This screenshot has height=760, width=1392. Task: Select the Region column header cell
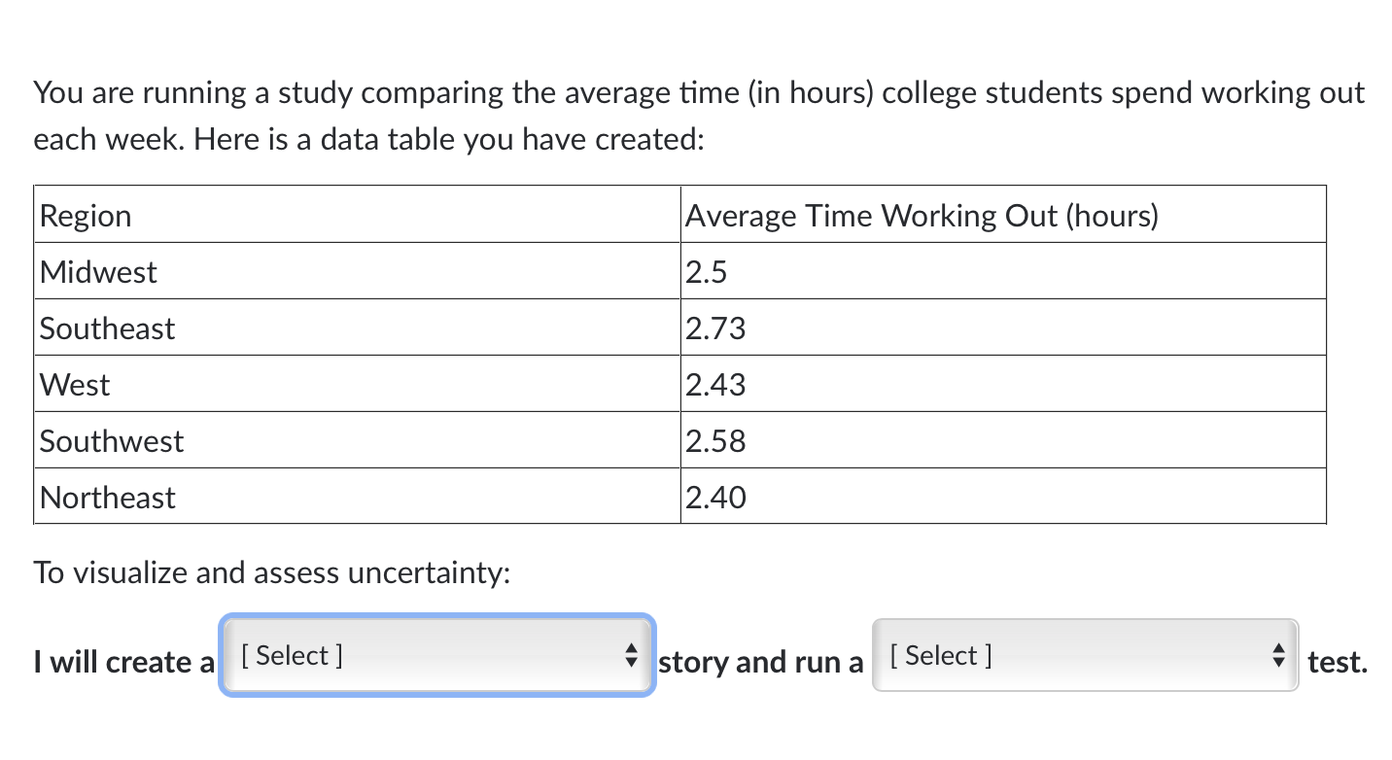357,215
